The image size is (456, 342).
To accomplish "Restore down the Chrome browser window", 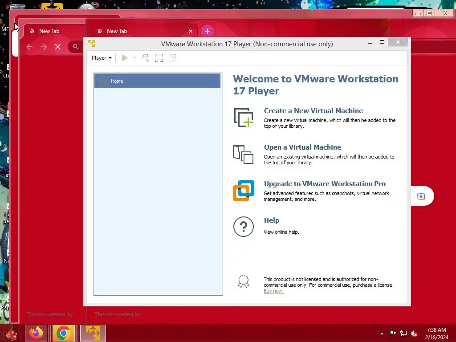I will click(x=429, y=13).
